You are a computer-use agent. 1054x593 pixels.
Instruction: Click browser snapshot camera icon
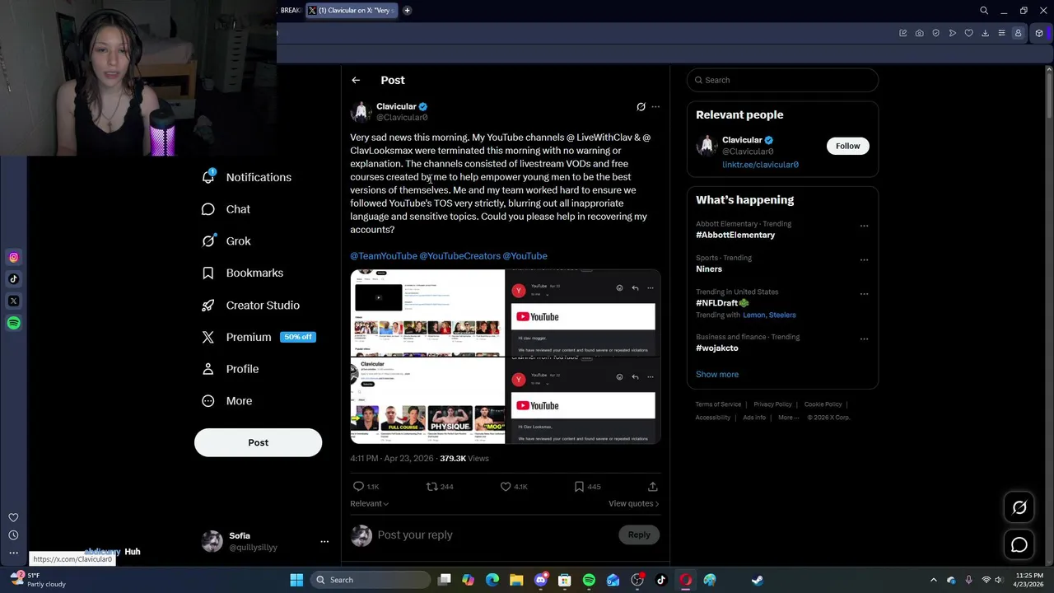(919, 33)
